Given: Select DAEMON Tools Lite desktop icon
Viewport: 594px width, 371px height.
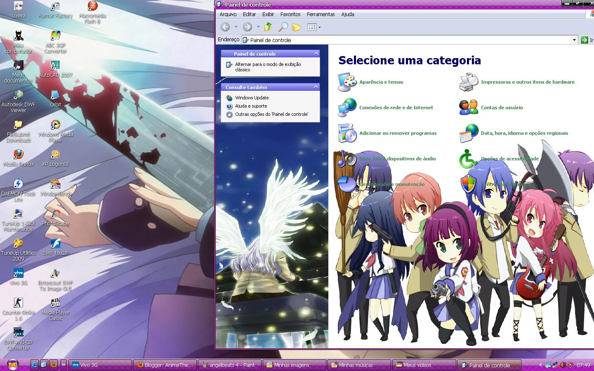Looking at the screenshot, I should 18,190.
